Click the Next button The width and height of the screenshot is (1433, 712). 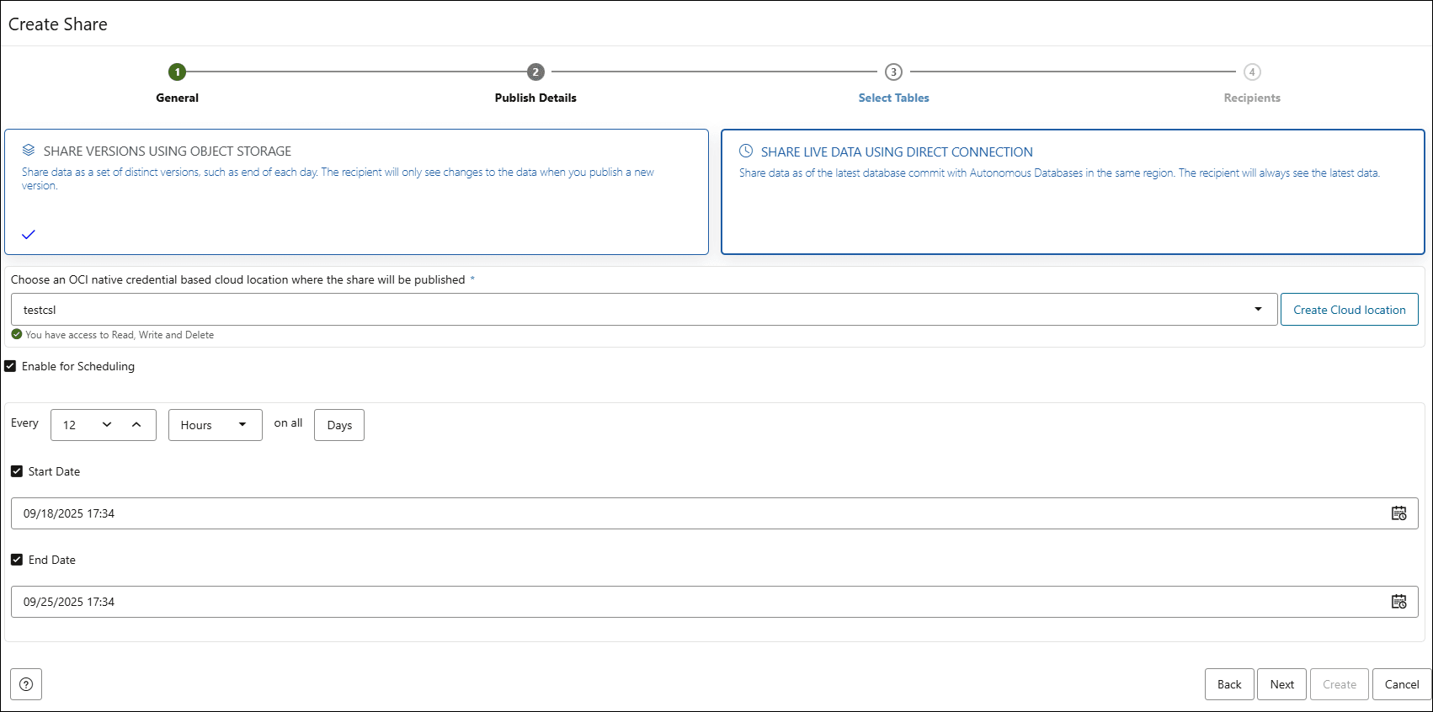(1282, 684)
